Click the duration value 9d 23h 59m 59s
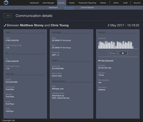Image resolution: width=143 pixels, height=122 pixels. [x=105, y=68]
